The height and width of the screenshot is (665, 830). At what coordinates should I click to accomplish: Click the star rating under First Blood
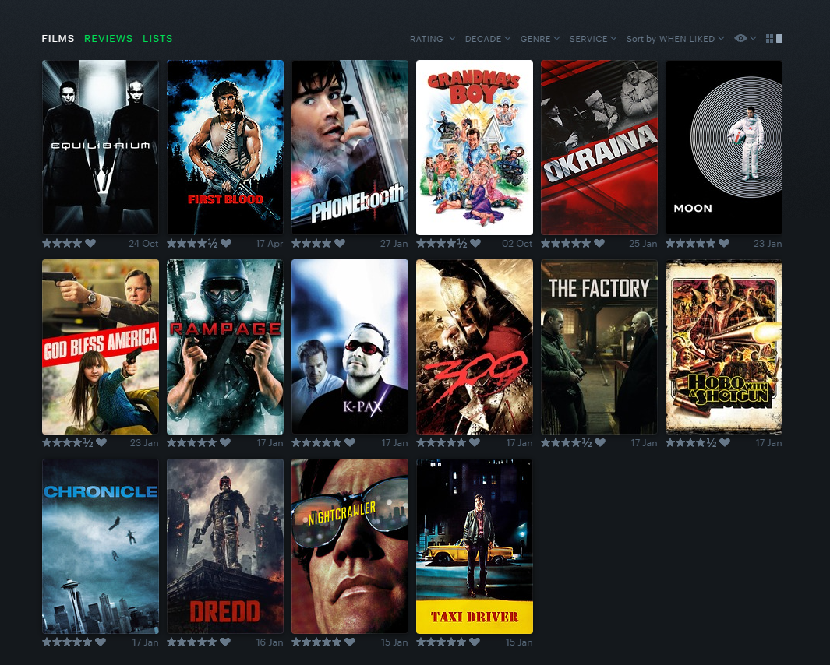pyautogui.click(x=192, y=244)
